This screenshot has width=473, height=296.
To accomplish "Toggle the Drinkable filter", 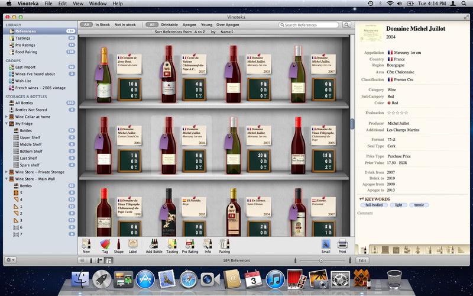I will click(x=169, y=25).
